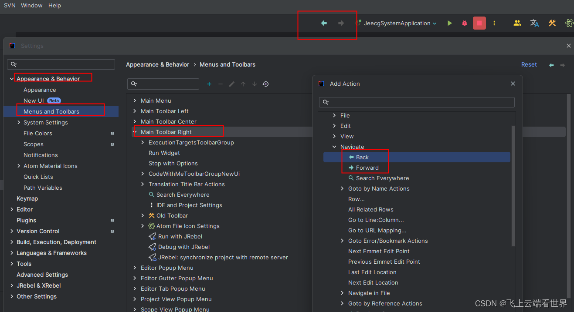574x312 pixels.
Task: Start debugging with the red bug icon
Action: pos(465,23)
